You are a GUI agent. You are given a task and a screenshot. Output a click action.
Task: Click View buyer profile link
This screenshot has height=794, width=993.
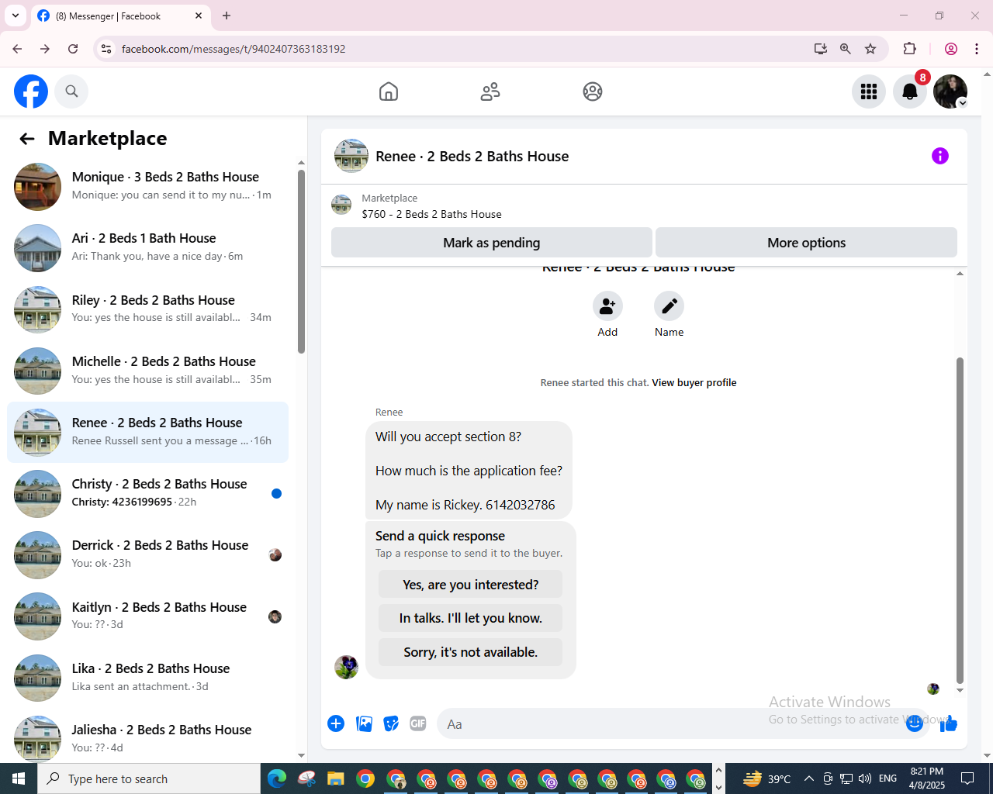(694, 382)
